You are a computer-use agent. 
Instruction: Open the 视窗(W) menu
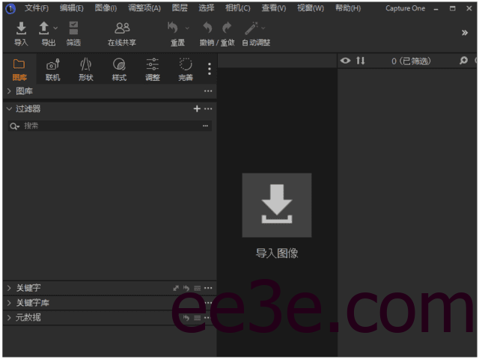(311, 8)
